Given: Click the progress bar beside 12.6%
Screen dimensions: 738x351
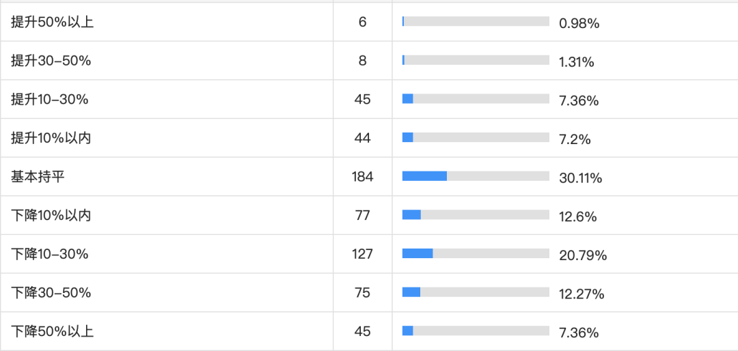Looking at the screenshot, I should (x=476, y=215).
